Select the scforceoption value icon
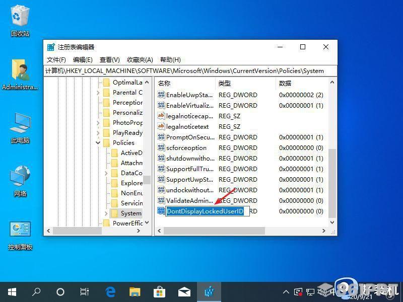 (161, 147)
